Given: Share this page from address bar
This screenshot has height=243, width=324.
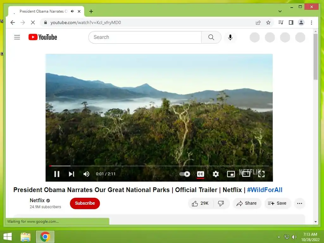Looking at the screenshot, I should 258,22.
